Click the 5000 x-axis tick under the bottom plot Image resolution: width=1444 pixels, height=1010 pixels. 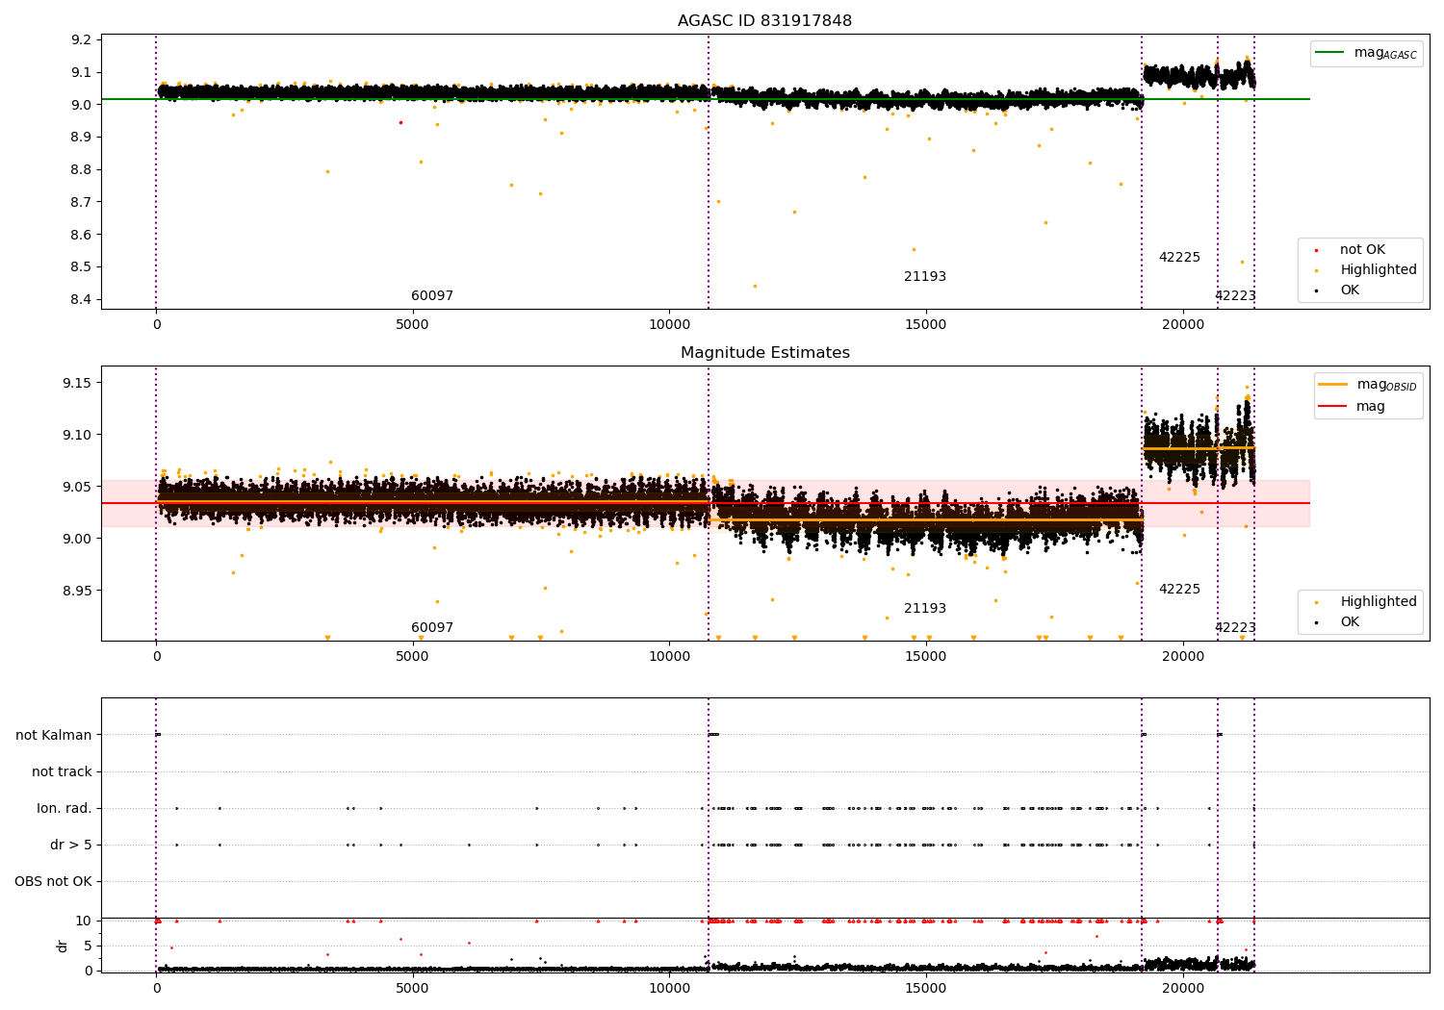413,989
